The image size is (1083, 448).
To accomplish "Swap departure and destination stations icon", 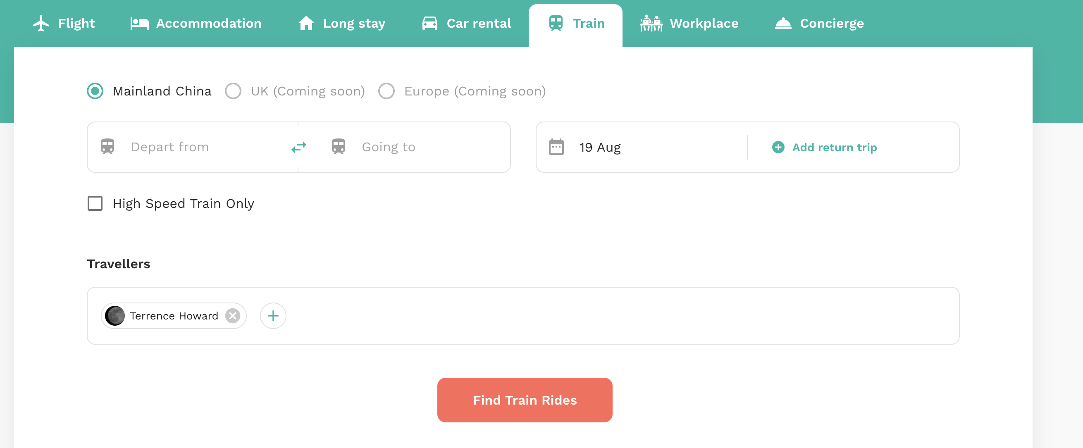I will point(298,147).
